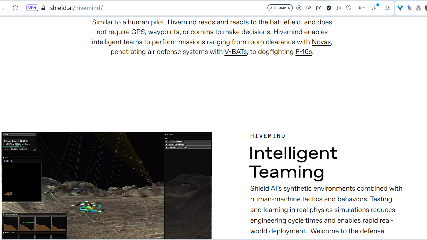This screenshot has height=240, width=427.
Task: Click the terrain shape in the Map view
Action: click(9, 193)
